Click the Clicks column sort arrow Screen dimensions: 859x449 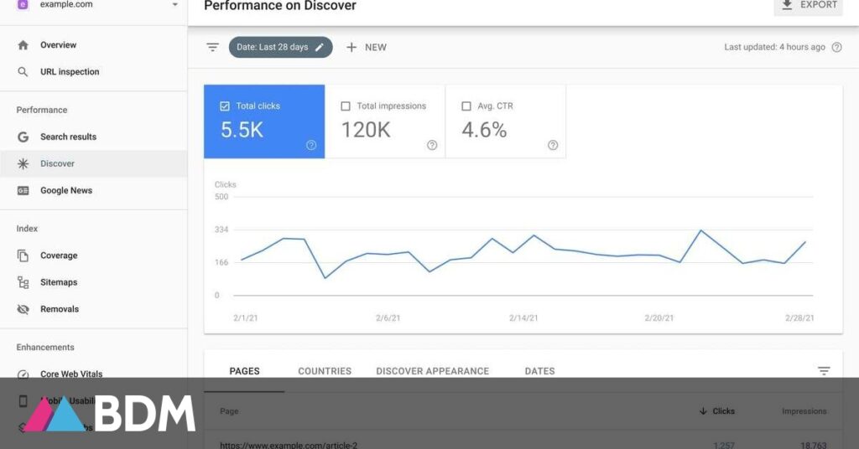point(703,411)
